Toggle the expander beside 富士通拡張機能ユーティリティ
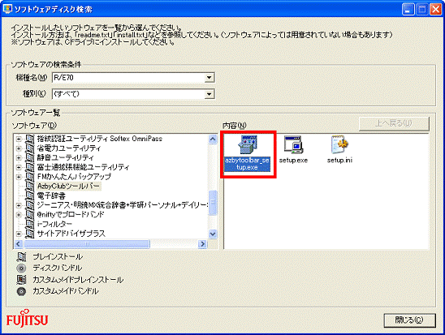 [19, 167]
